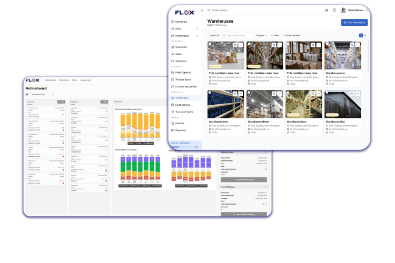Collapse the Starter Checklist panel
This screenshot has height=263, width=395.
click(x=197, y=143)
